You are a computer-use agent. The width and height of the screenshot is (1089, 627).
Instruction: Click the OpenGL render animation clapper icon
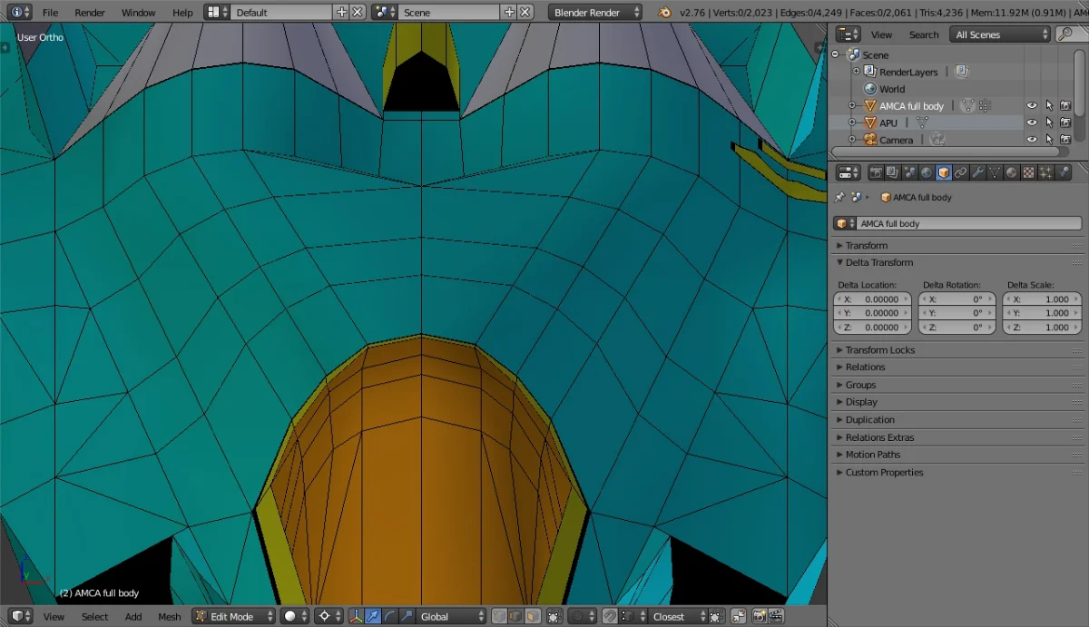pyautogui.click(x=777, y=616)
